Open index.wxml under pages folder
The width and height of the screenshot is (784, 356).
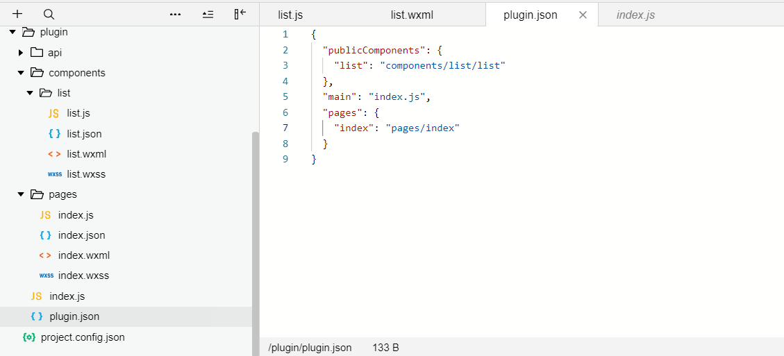coord(84,255)
